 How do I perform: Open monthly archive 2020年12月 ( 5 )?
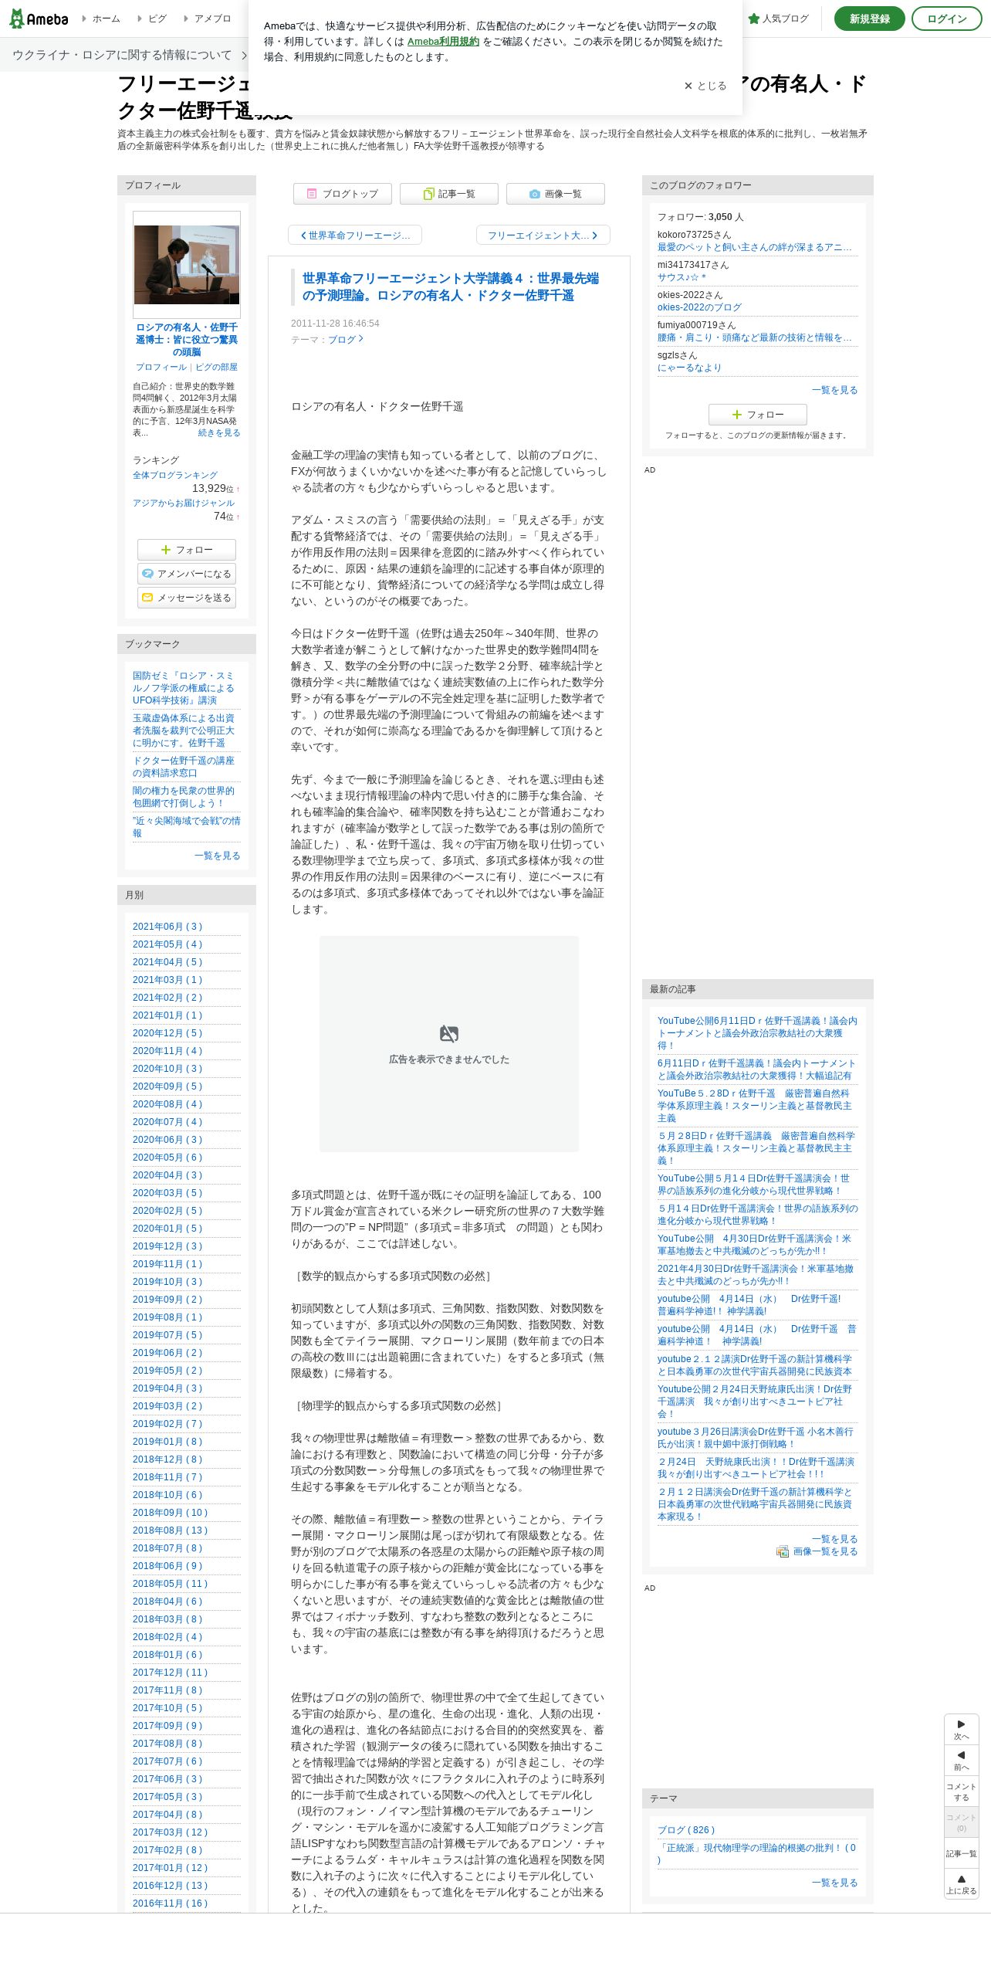[167, 1033]
